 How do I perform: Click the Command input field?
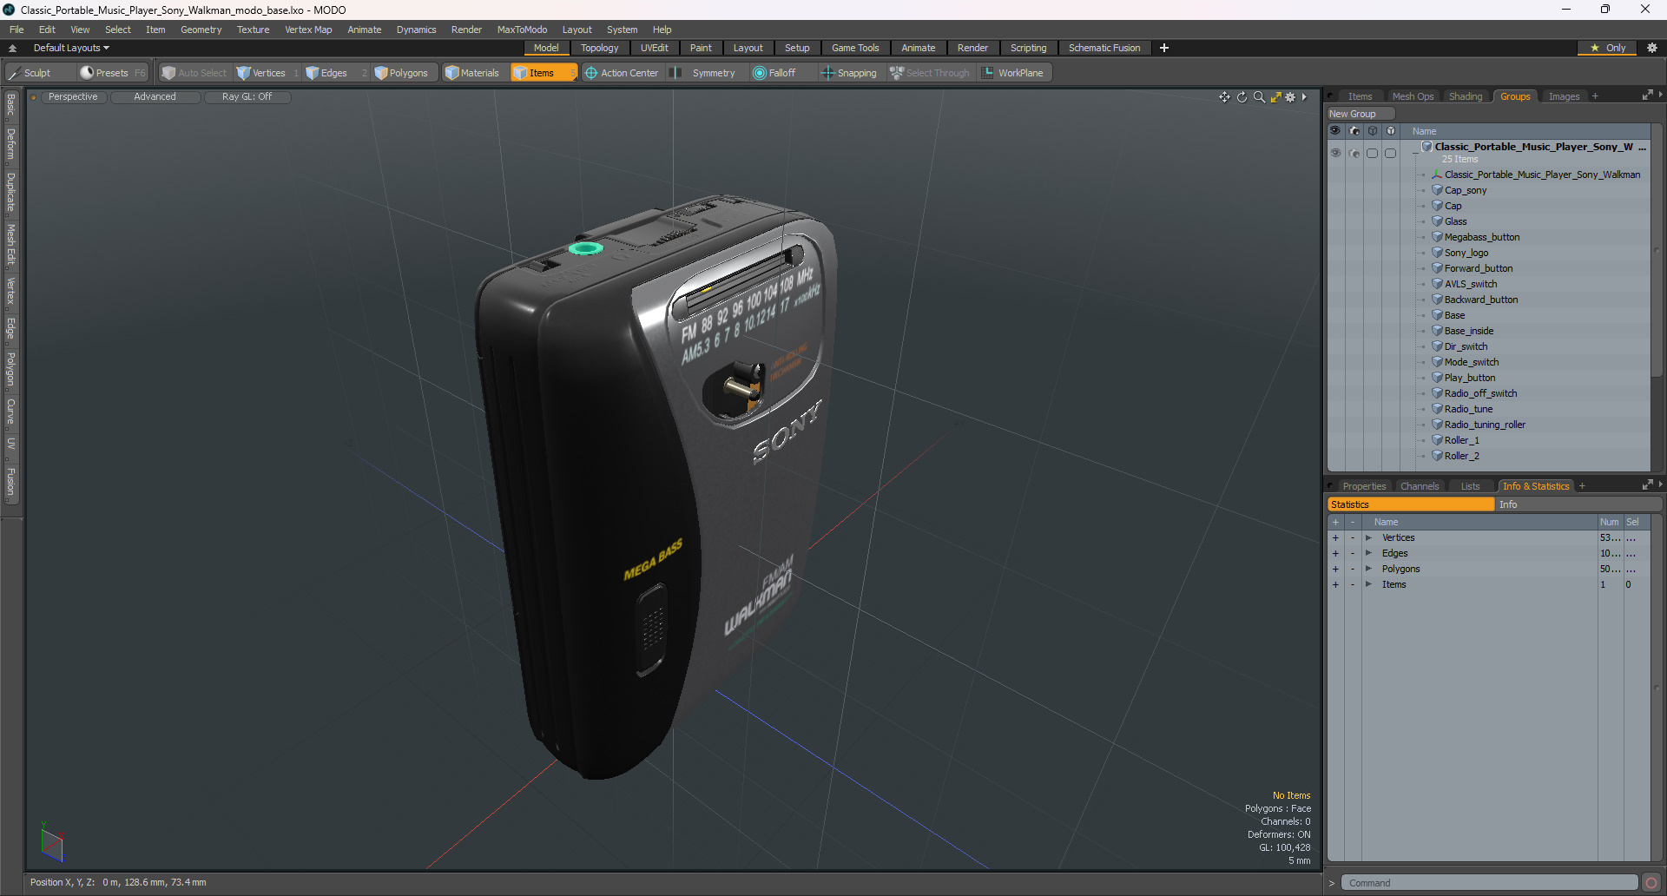1489,883
